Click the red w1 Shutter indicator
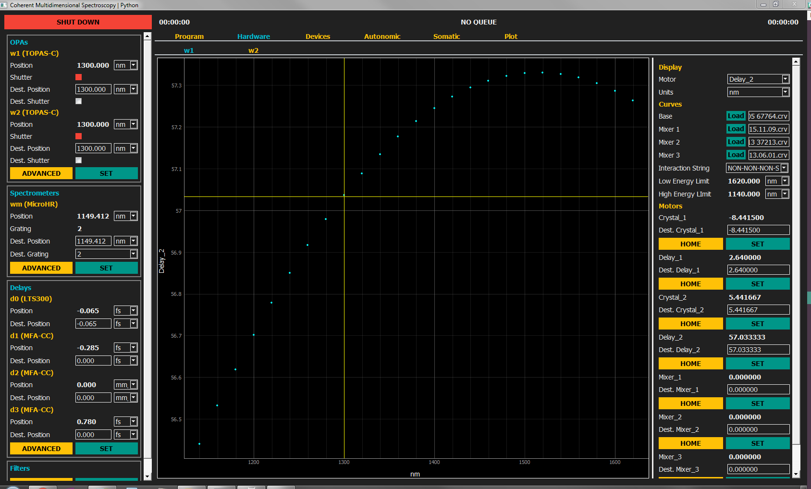 (79, 77)
